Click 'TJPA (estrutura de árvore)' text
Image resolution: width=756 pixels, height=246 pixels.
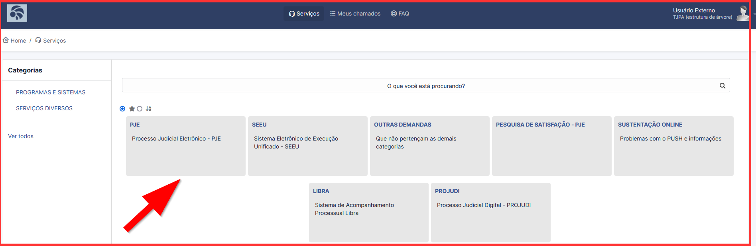tap(703, 17)
